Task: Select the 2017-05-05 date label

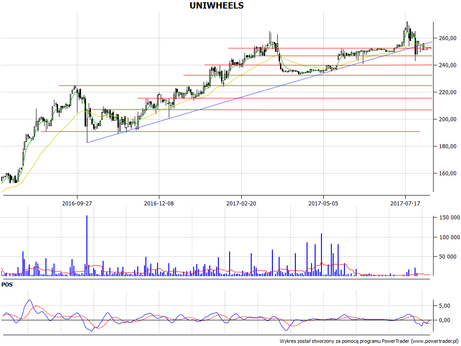Action: pyautogui.click(x=323, y=203)
